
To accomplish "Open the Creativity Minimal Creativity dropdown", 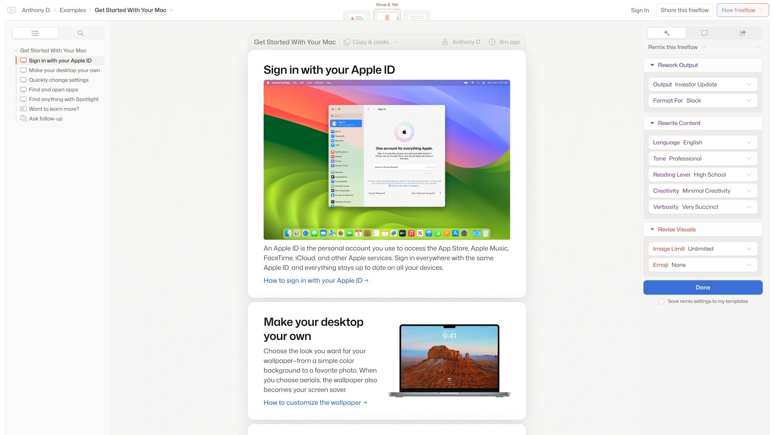I will coord(703,191).
